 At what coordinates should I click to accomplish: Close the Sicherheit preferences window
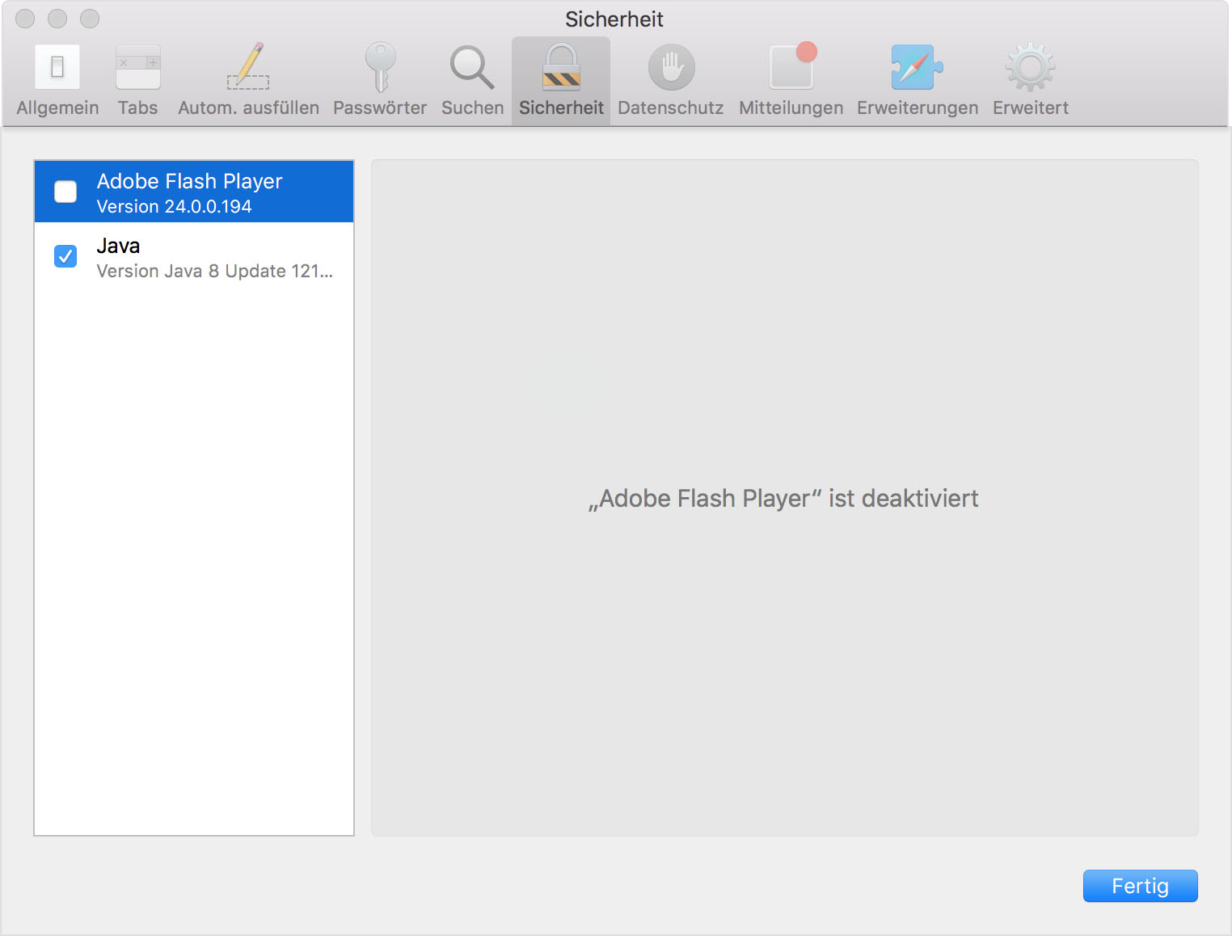26,19
